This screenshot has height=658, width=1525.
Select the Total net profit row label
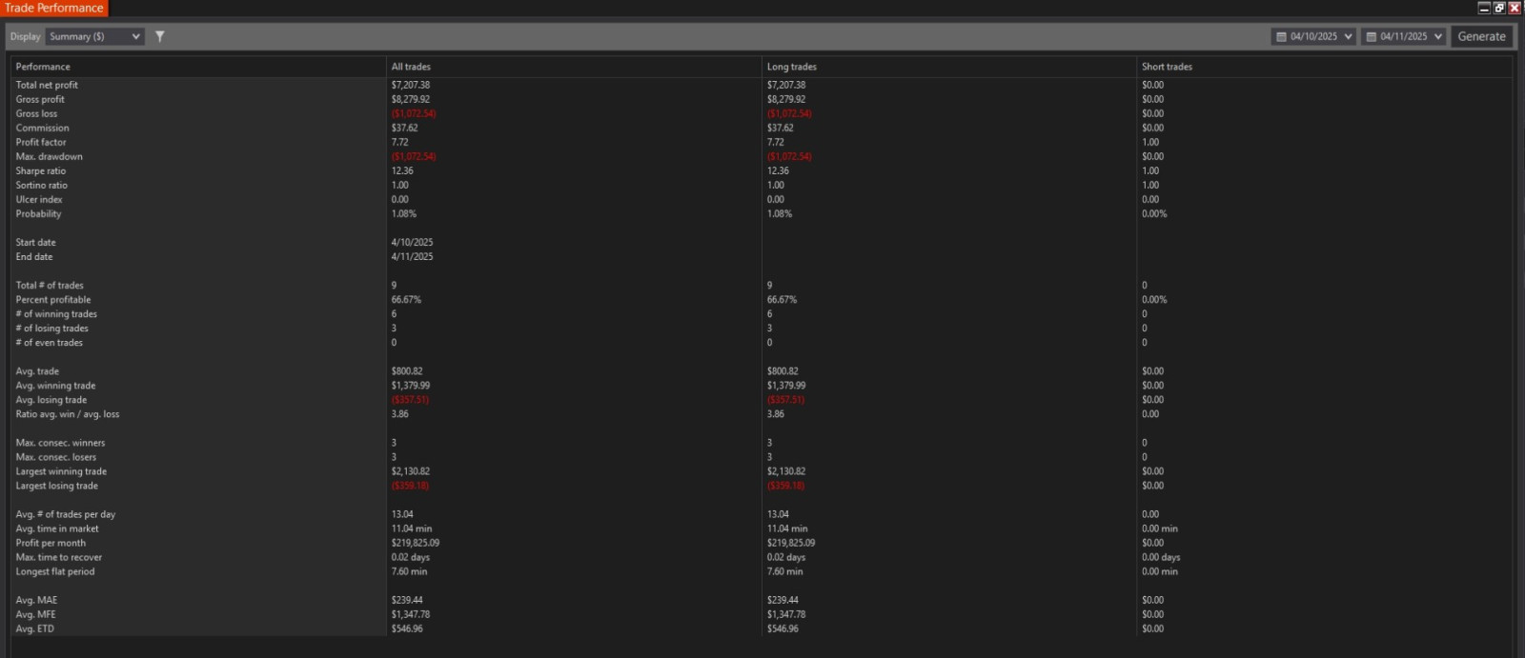coord(47,85)
